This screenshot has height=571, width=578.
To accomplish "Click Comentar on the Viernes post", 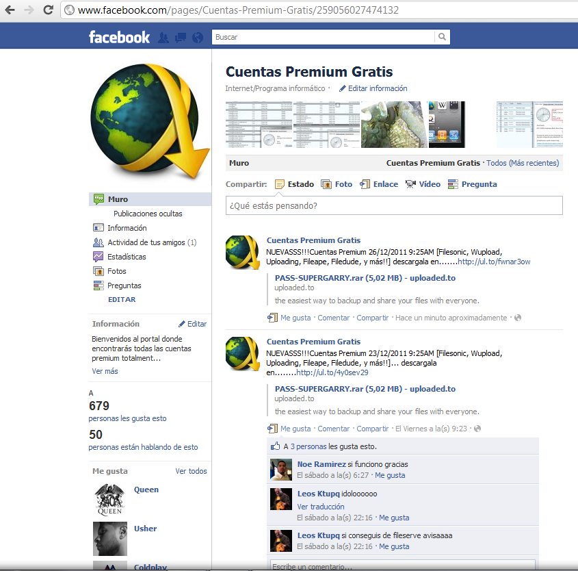I will [x=333, y=429].
